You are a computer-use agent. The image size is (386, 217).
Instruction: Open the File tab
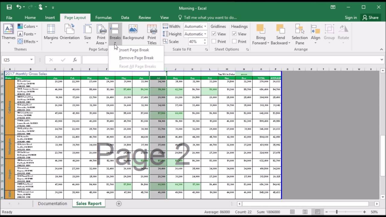point(9,17)
